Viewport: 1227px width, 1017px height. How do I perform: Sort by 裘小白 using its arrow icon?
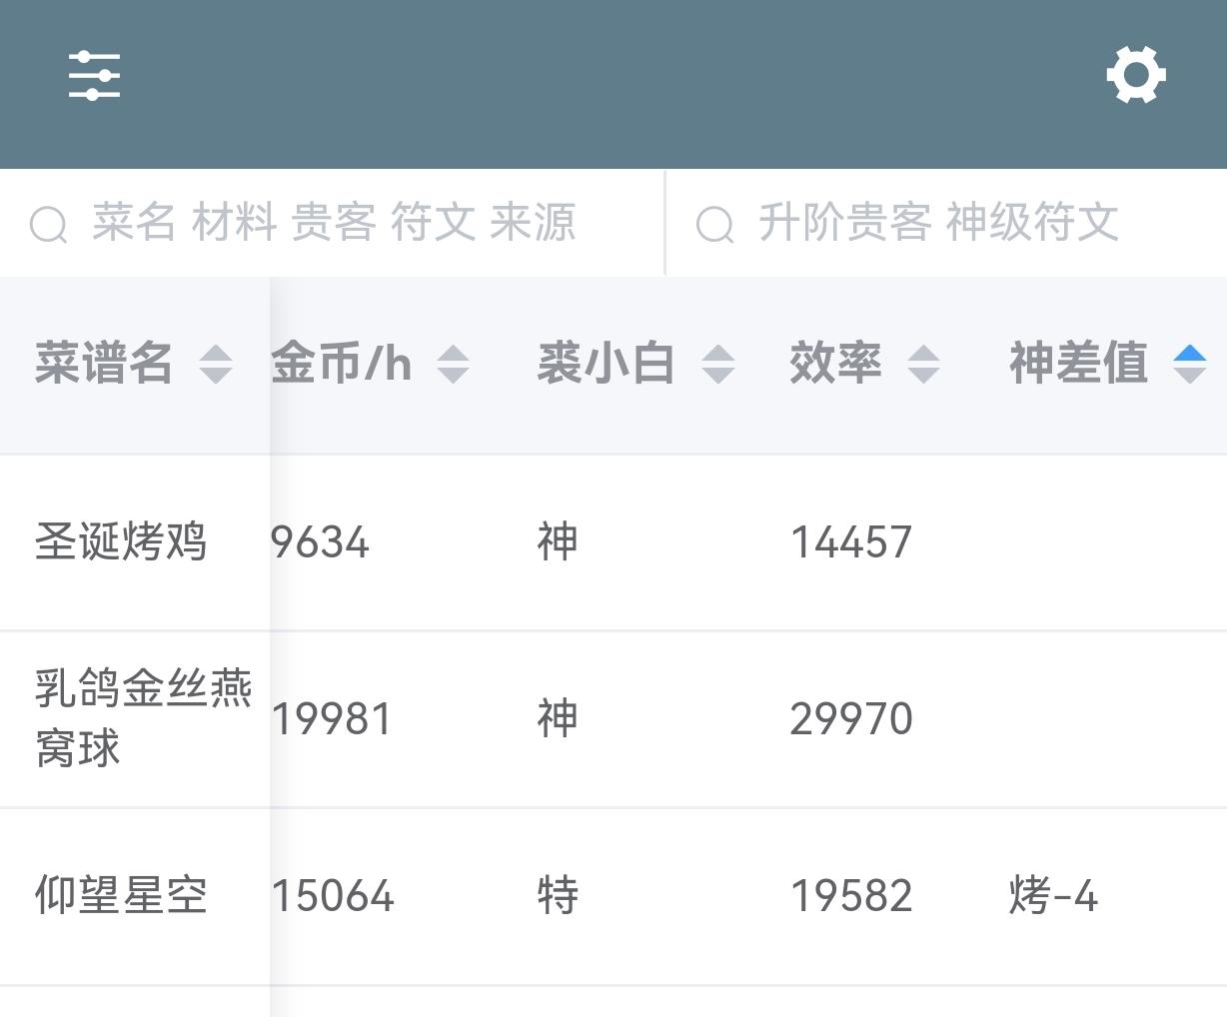[717, 364]
